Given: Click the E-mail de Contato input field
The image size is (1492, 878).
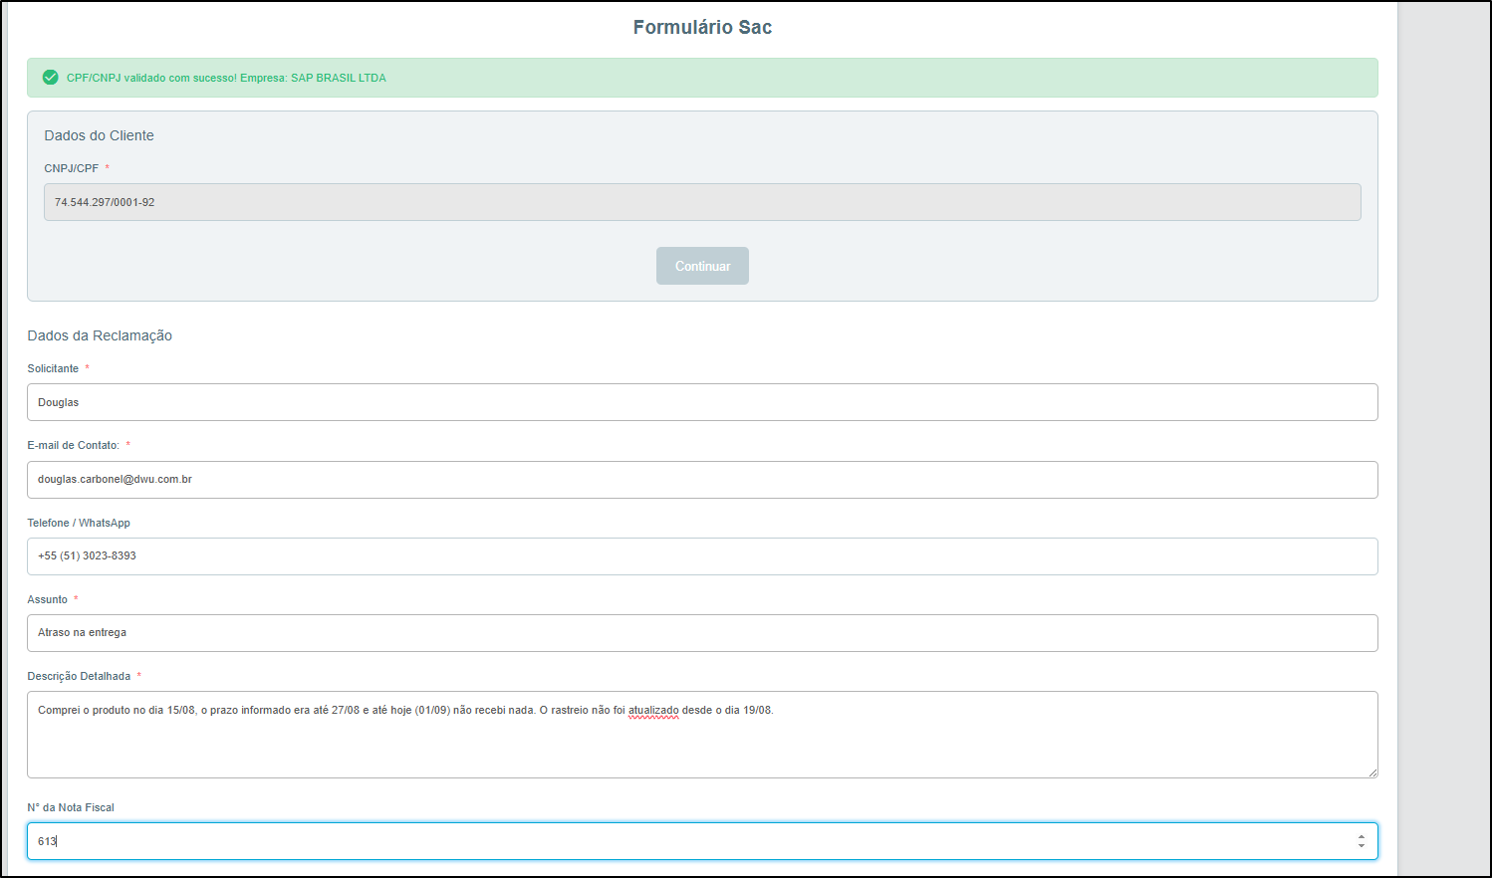Looking at the screenshot, I should (x=702, y=480).
